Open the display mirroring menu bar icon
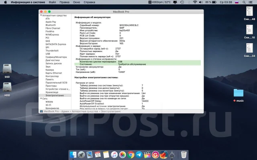 [175, 2]
